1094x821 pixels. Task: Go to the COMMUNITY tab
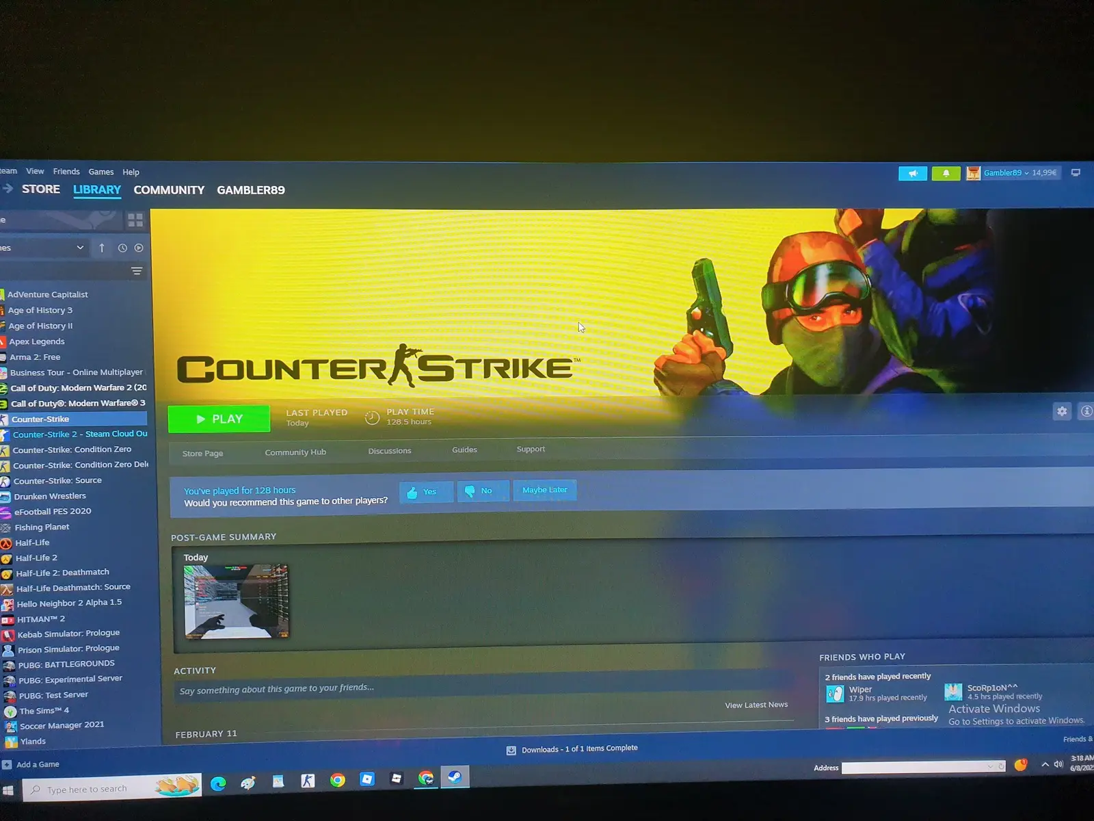(169, 190)
